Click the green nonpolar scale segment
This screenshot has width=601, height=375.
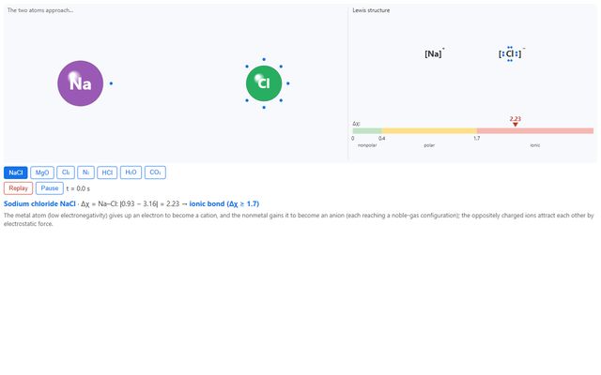(367, 131)
